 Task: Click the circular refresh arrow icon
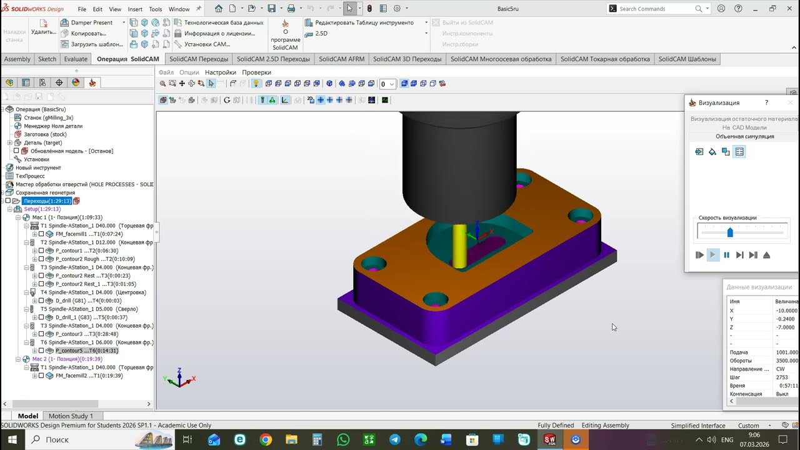[x=227, y=100]
